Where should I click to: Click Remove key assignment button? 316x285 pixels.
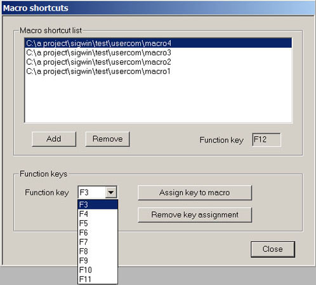click(x=195, y=215)
